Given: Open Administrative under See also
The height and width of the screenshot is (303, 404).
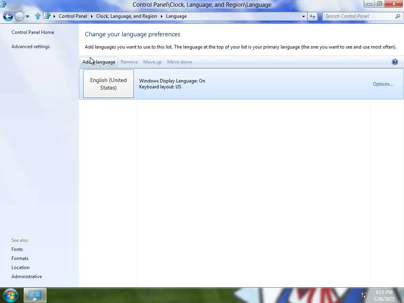Looking at the screenshot, I should [x=26, y=277].
